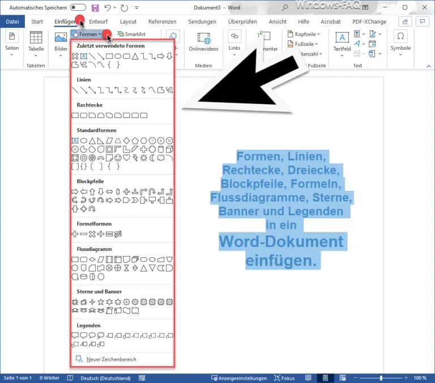435x383 pixels.
Task: Switch to the Sendungen tab
Action: pos(202,22)
